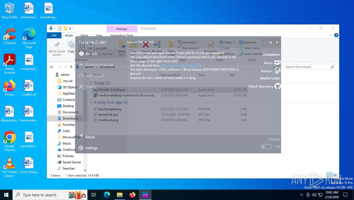Open the notification center icon
This screenshot has width=354, height=200.
click(x=345, y=195)
